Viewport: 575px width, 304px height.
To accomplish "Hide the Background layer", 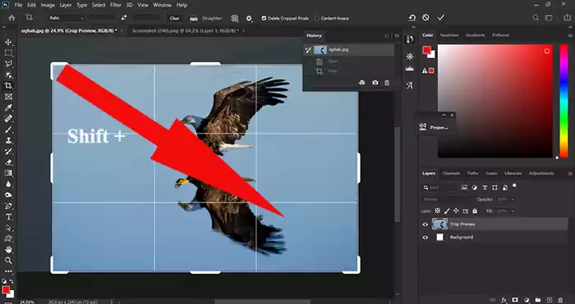I will pyautogui.click(x=425, y=238).
